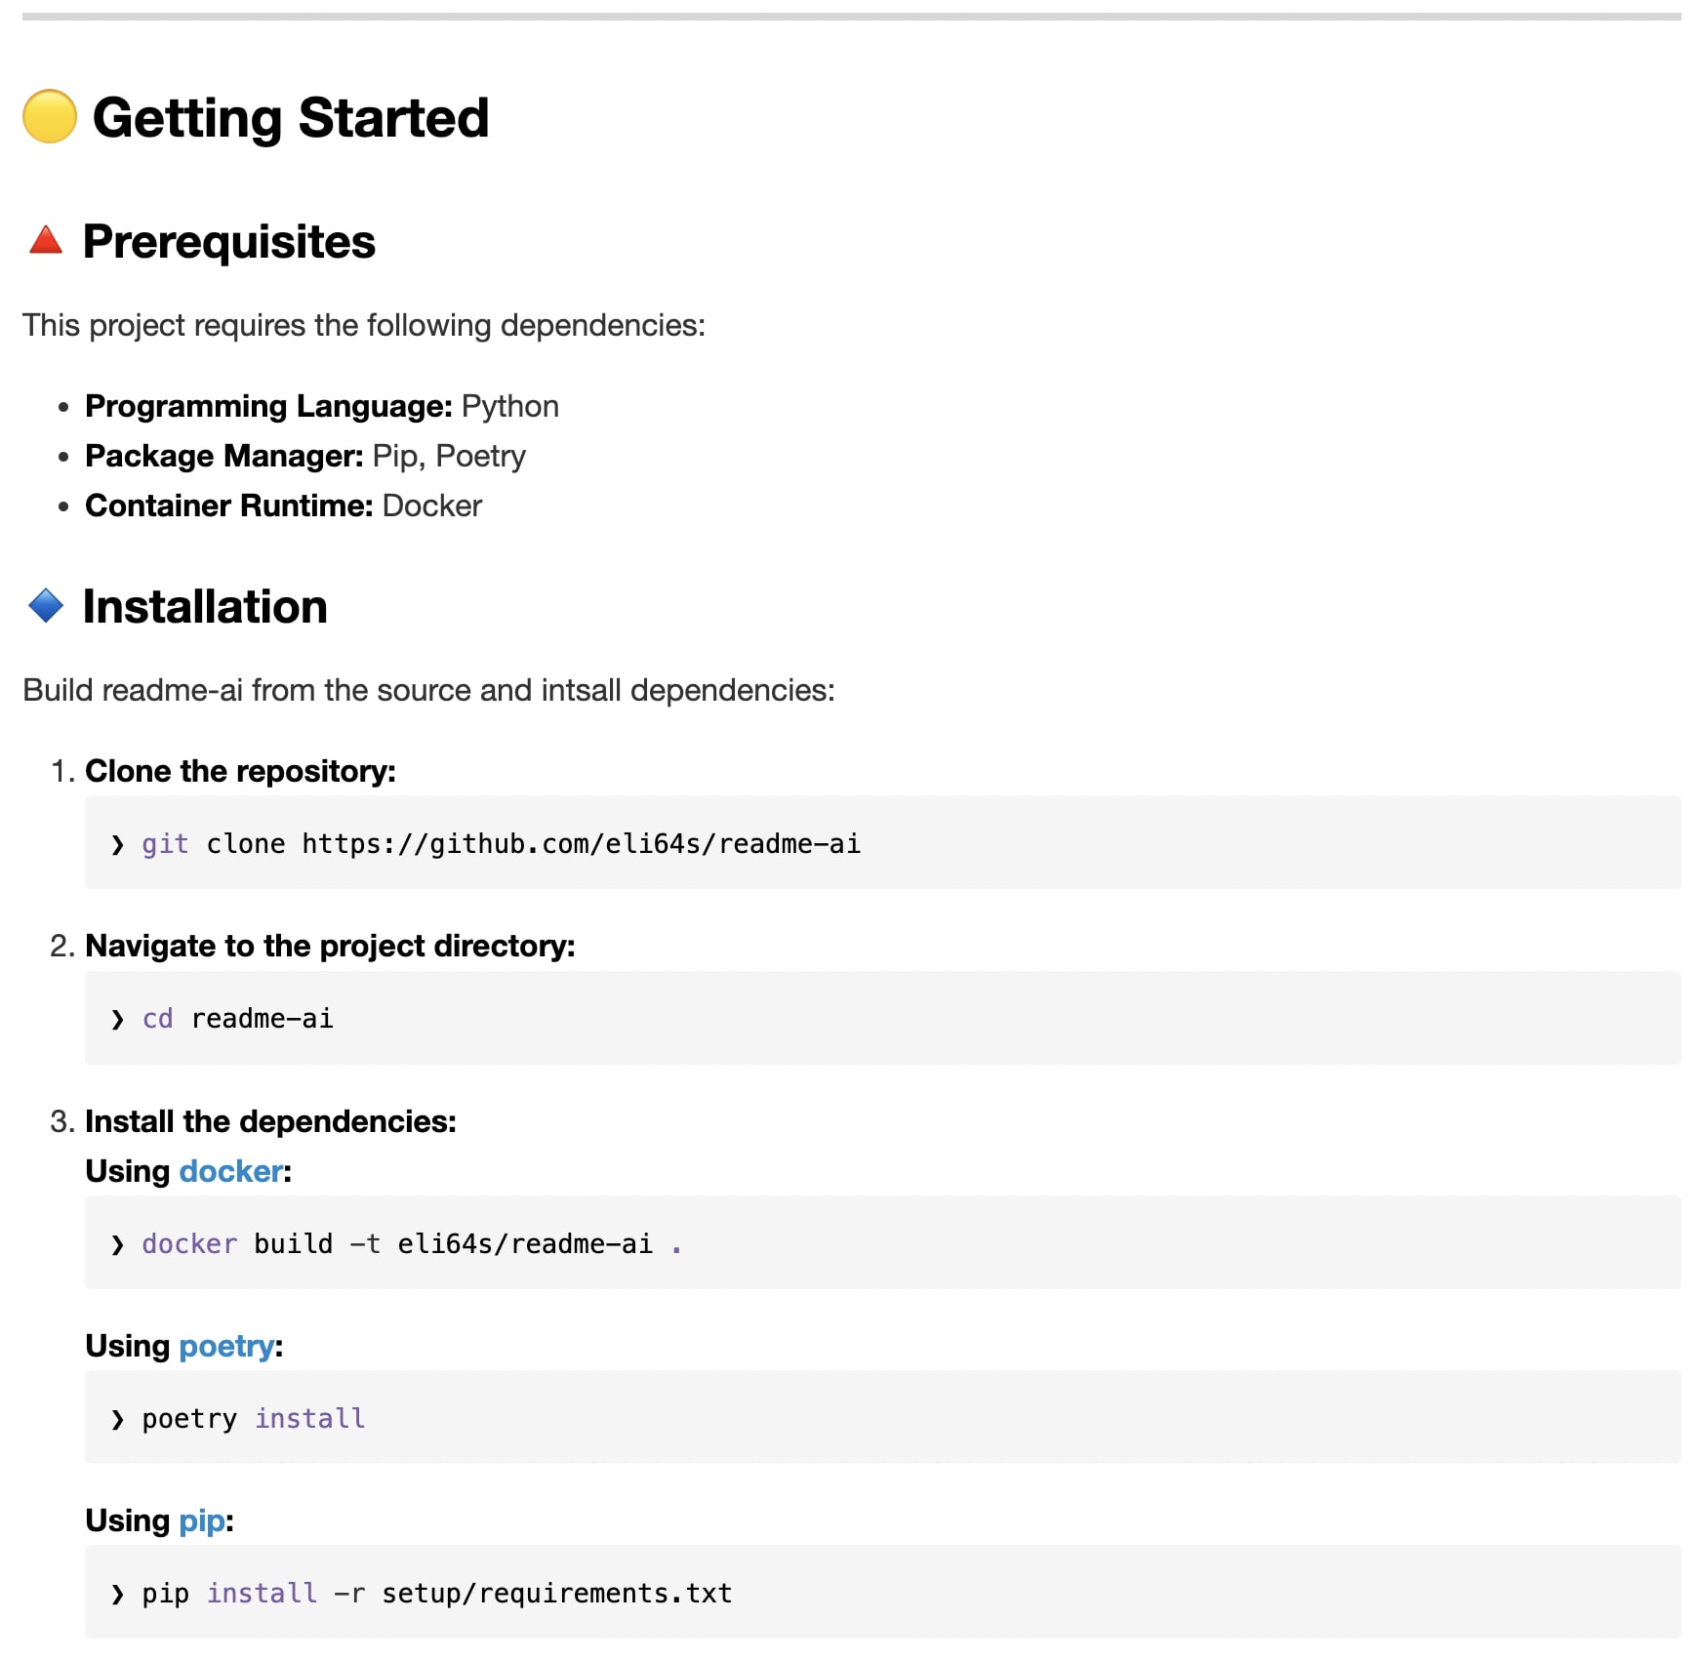Open the docker link
1702x1661 pixels.
(x=231, y=1171)
